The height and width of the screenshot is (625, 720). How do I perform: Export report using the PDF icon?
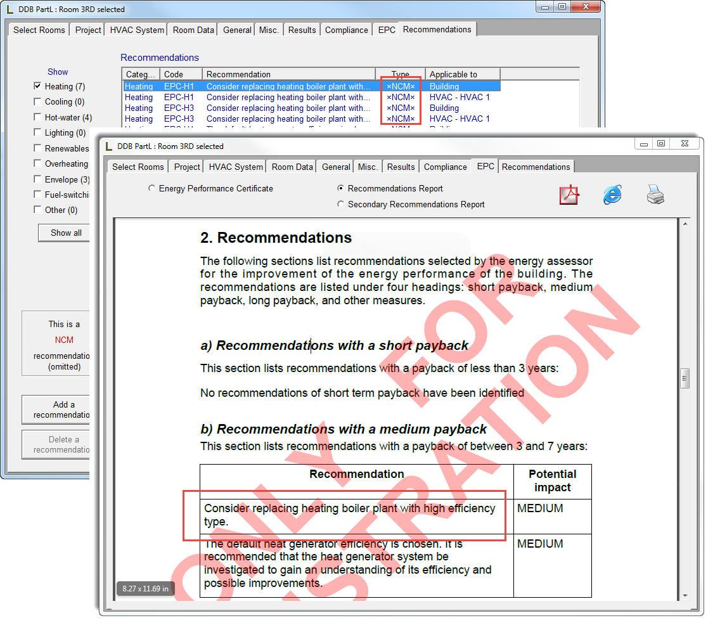pos(569,195)
